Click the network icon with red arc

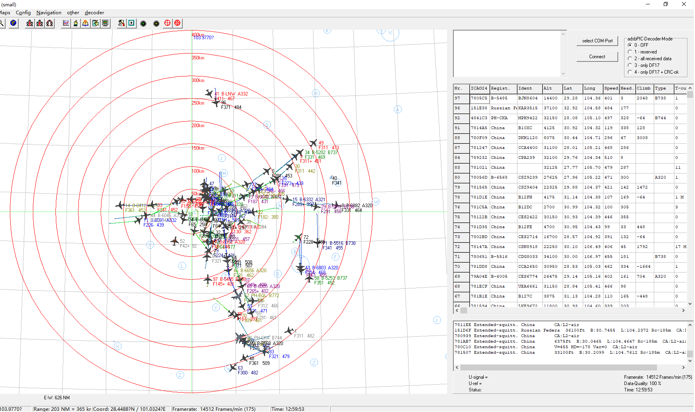50,23
